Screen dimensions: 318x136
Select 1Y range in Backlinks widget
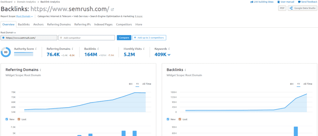[x=298, y=84]
